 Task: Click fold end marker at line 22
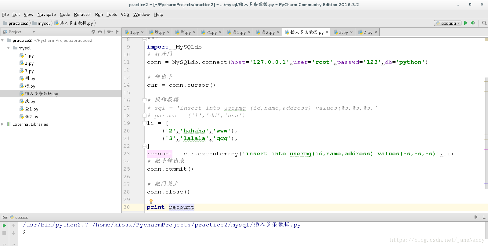click(144, 146)
